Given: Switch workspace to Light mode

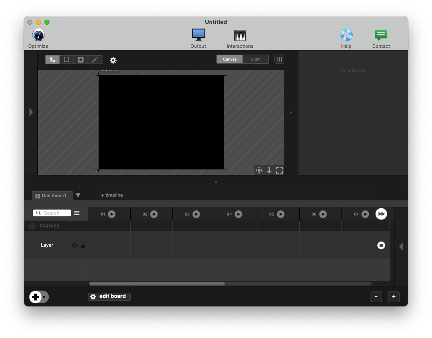Looking at the screenshot, I should (256, 59).
